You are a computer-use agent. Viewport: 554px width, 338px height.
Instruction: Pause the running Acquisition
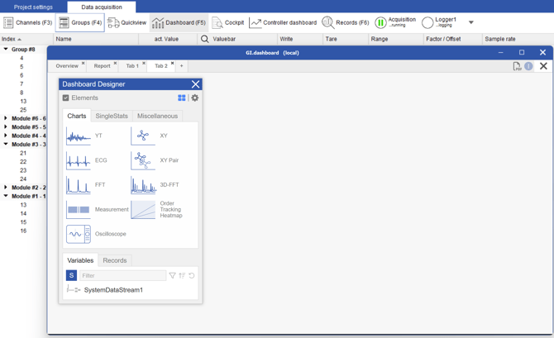380,22
